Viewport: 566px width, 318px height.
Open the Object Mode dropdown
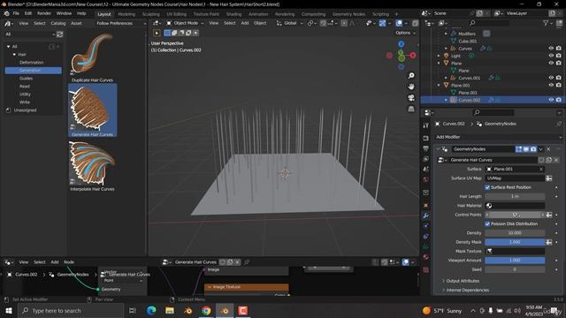point(185,23)
